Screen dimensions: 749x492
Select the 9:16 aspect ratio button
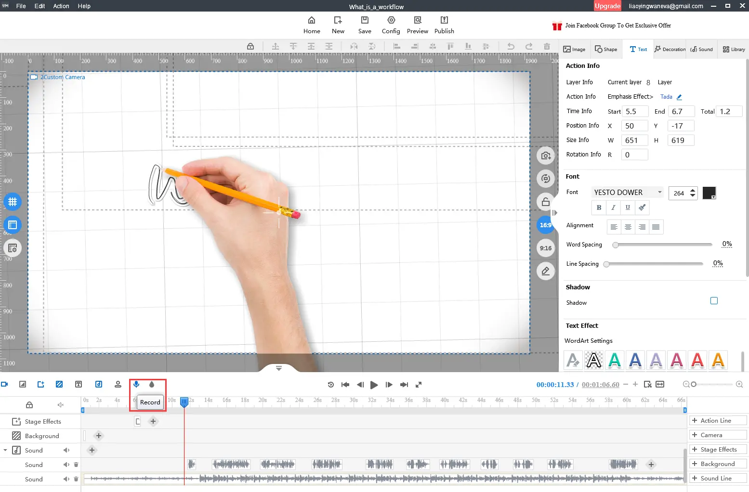coord(545,248)
